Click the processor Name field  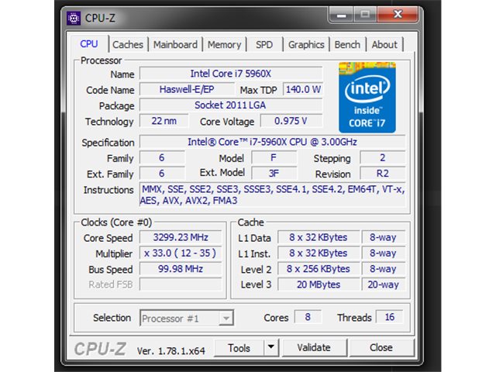tap(231, 74)
